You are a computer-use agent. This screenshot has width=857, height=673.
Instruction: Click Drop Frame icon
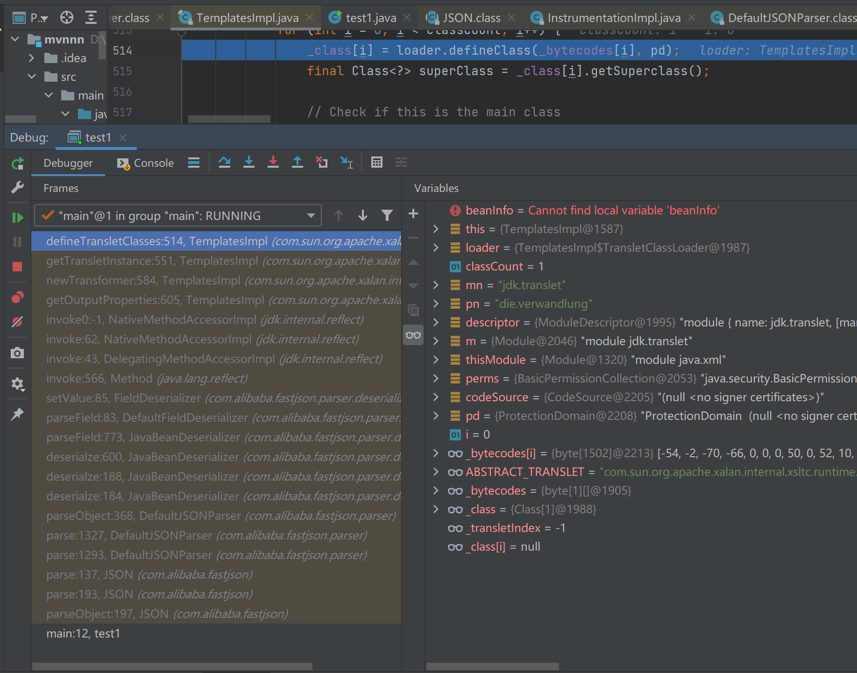(322, 163)
